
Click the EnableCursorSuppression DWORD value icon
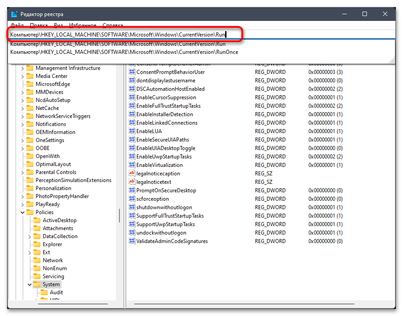click(x=132, y=97)
